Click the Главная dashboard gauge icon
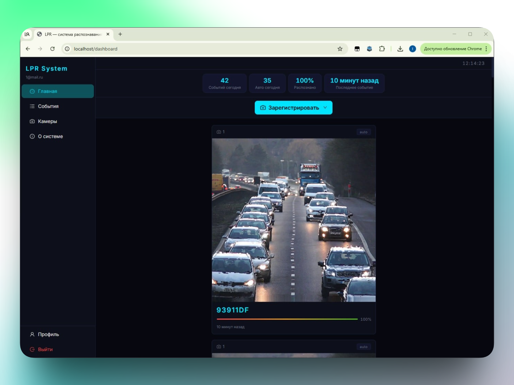514x385 pixels. 32,91
